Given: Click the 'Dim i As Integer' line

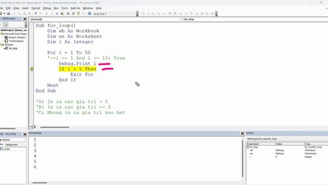Looking at the screenshot, I should tap(70, 42).
